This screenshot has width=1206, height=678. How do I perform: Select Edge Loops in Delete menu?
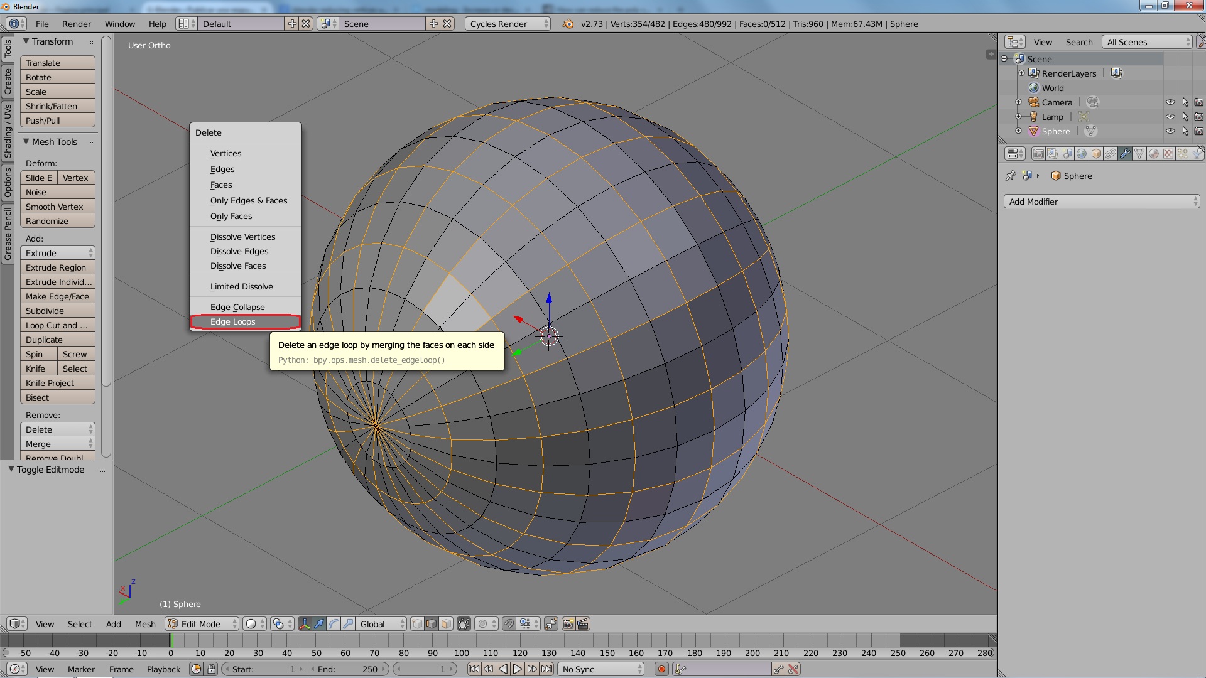233,321
